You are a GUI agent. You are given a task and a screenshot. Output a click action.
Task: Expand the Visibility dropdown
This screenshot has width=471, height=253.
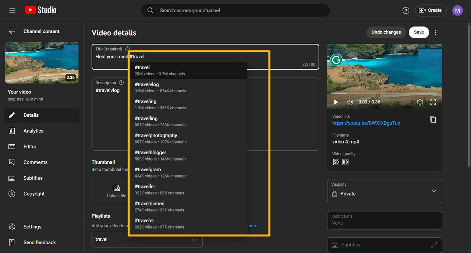click(x=434, y=191)
